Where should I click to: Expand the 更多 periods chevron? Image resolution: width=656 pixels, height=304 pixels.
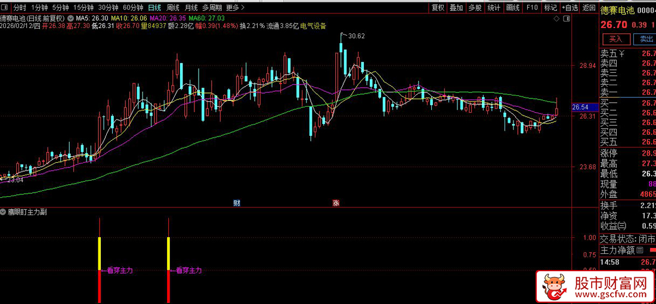[243, 8]
